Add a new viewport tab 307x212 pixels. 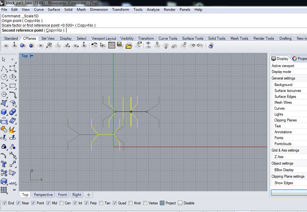(x=89, y=195)
